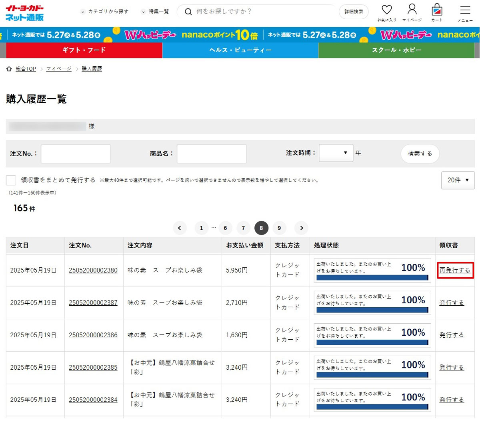Click the 注文No. input field
Viewport: 480px width, 422px height.
click(x=76, y=154)
